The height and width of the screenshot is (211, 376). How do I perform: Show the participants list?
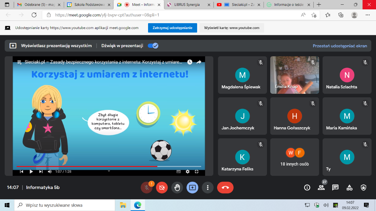point(321,188)
